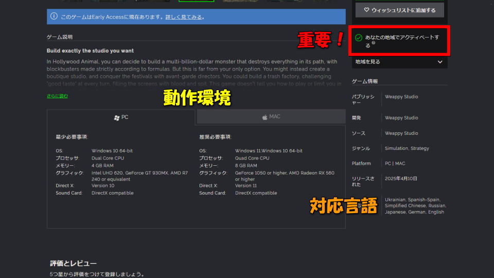The width and height of the screenshot is (494, 278).
Task: Click the 8 GB RAM value
Action: (246, 165)
